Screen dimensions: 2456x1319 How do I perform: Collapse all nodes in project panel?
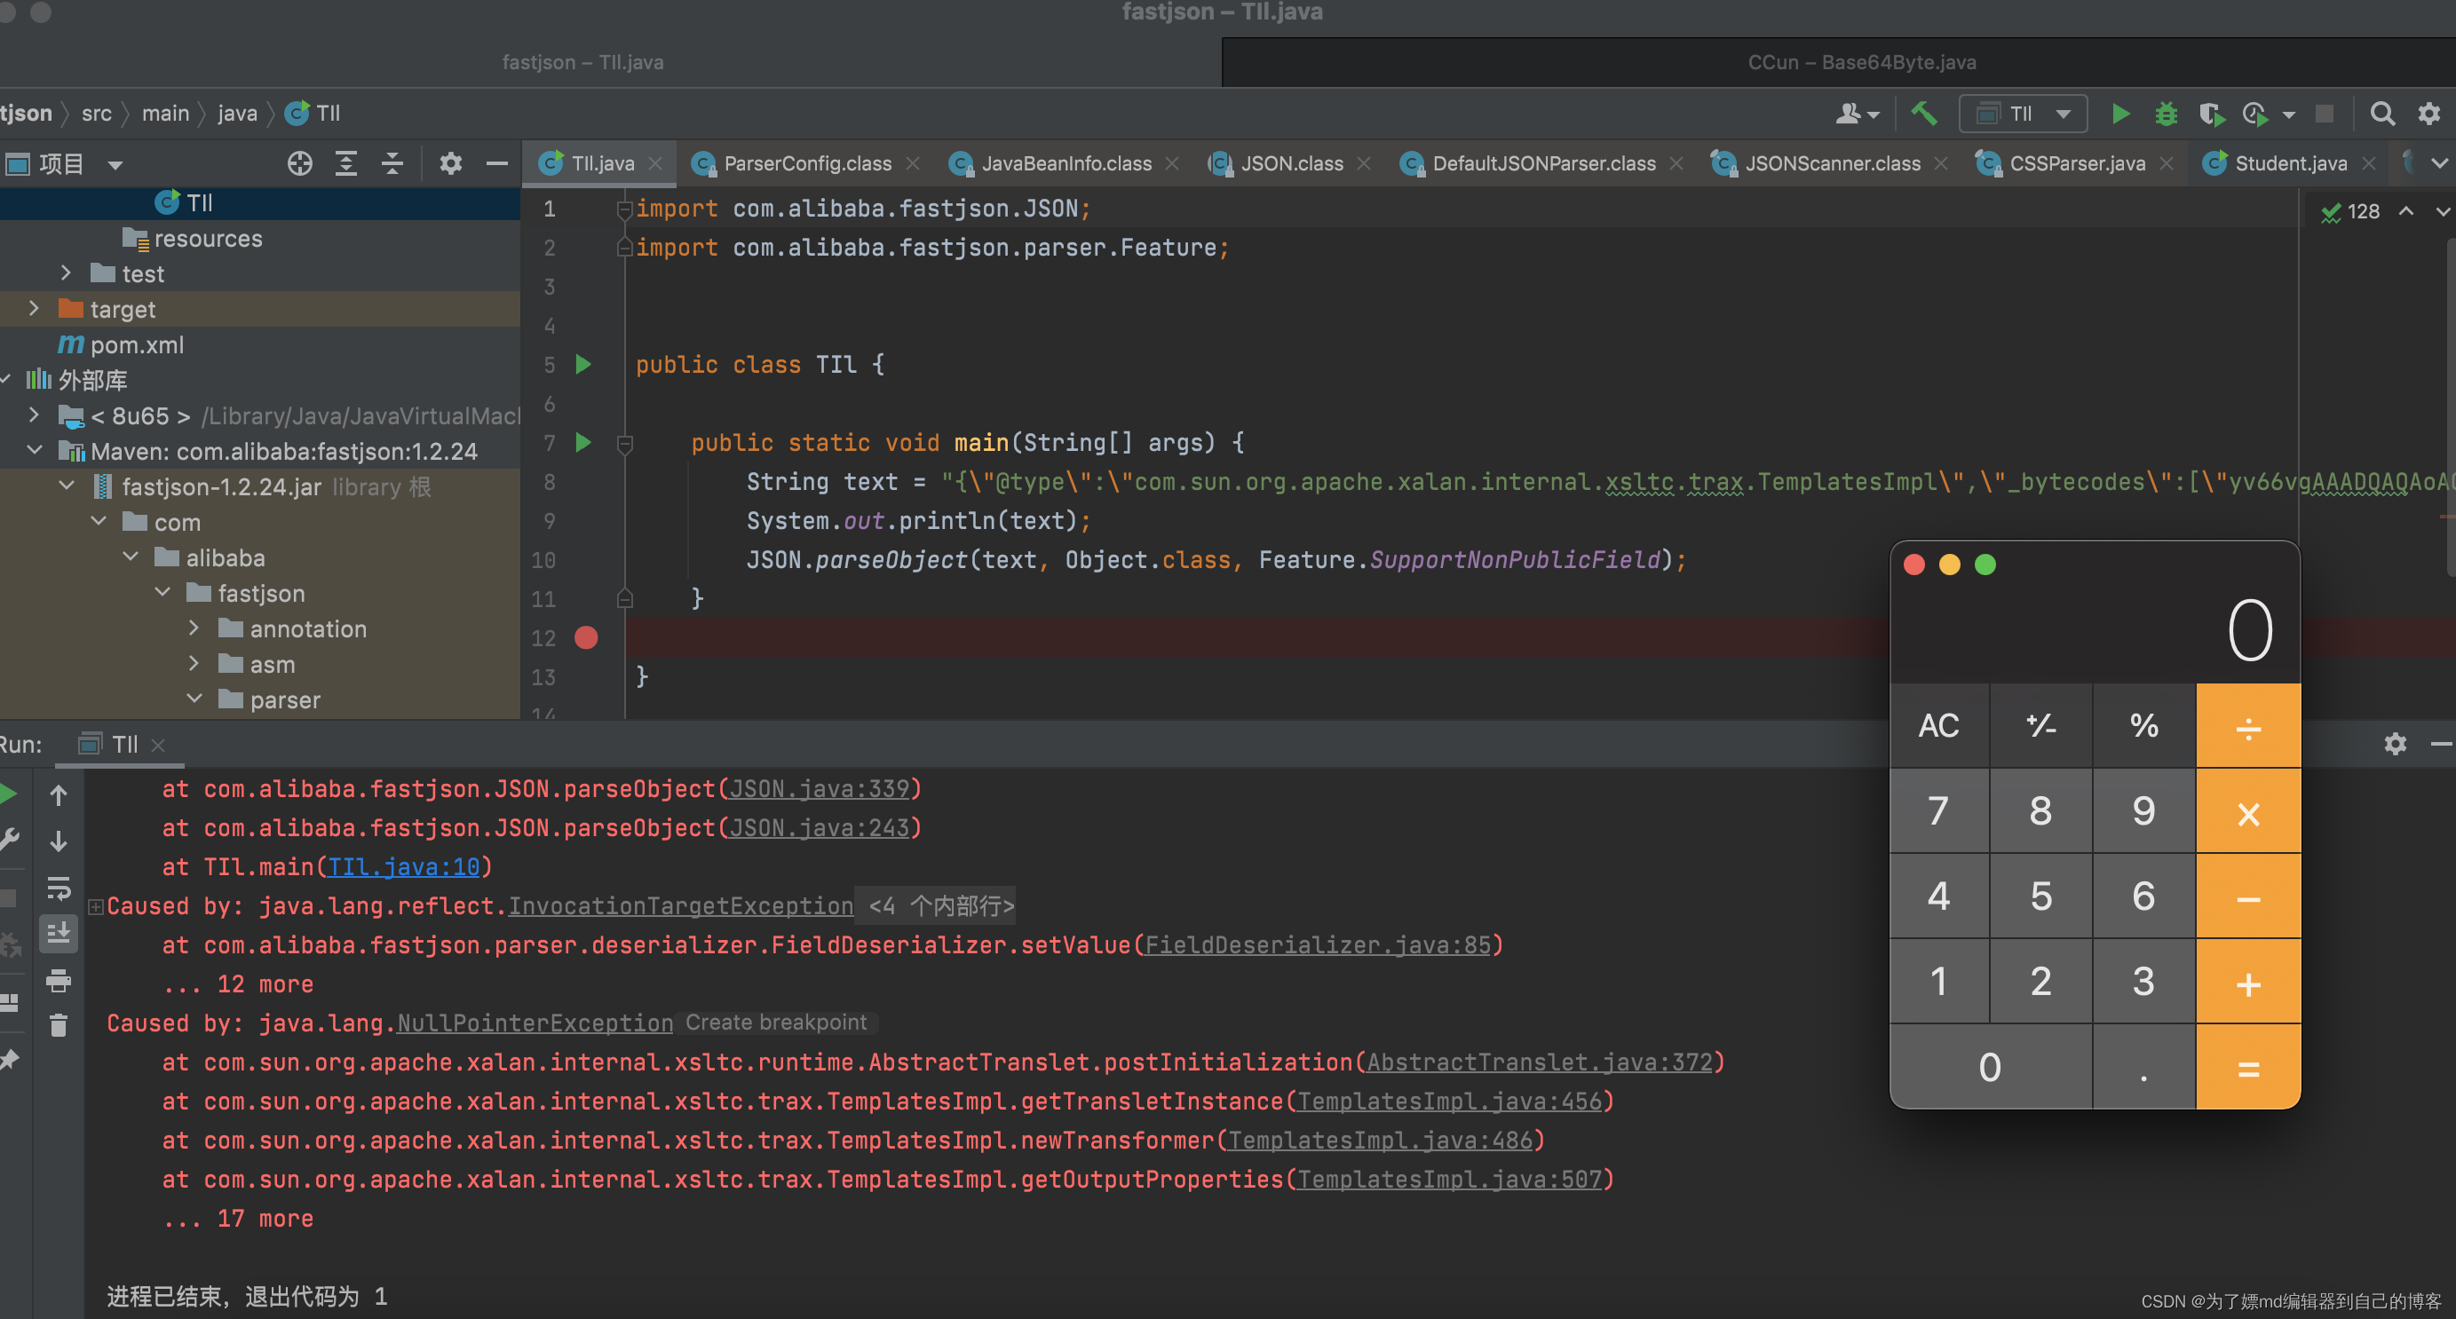tap(392, 164)
